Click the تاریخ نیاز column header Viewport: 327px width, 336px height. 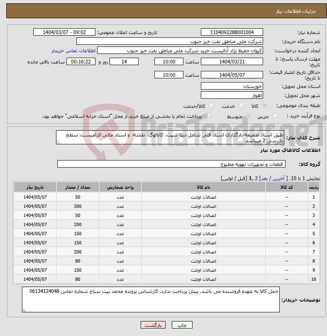[35, 187]
